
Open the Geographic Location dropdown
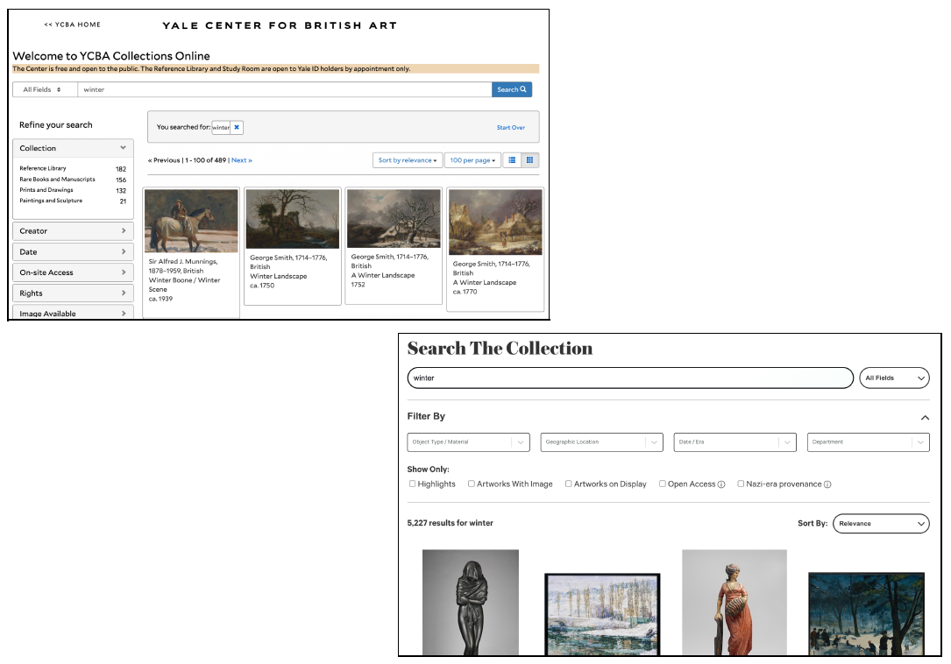tap(601, 442)
